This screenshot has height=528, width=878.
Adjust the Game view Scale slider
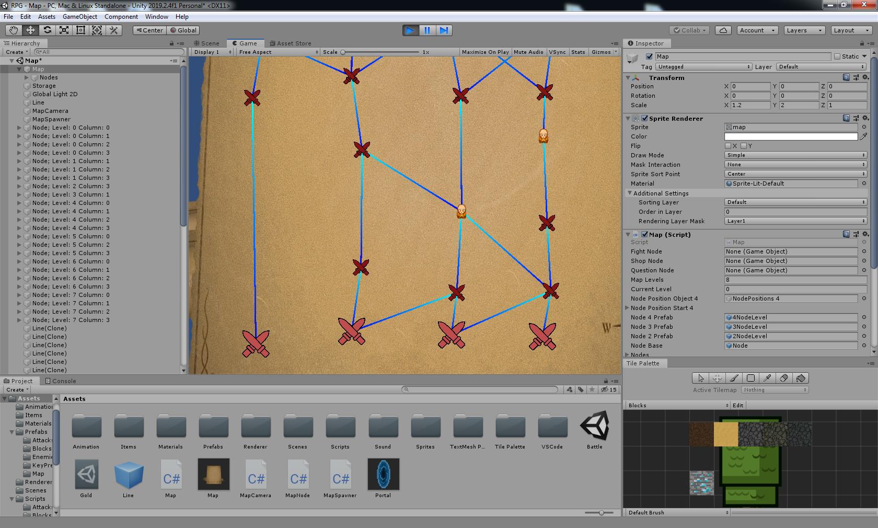380,52
